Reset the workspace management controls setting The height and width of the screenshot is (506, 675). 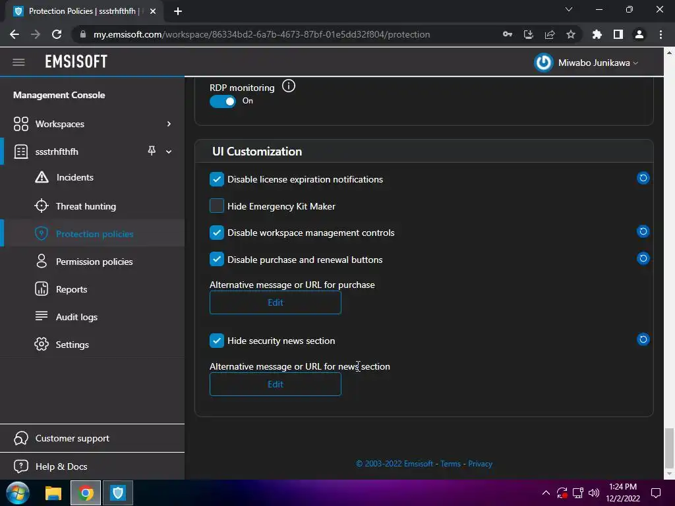[x=643, y=231]
